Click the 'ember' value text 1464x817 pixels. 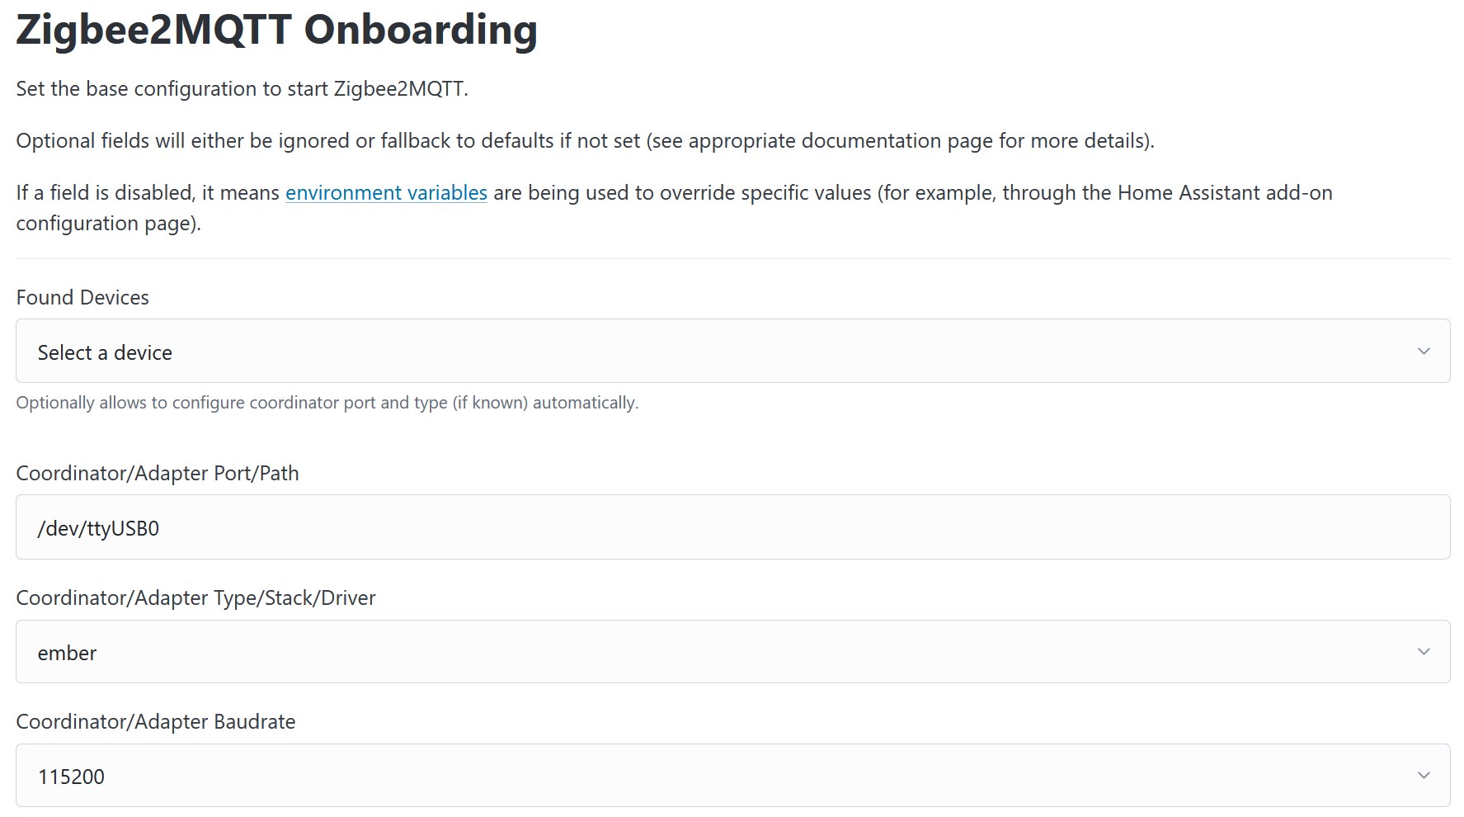tap(67, 654)
